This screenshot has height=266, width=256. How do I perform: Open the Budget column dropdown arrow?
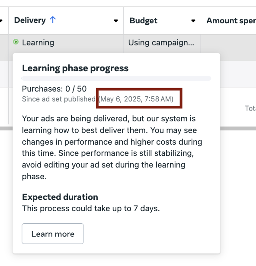pyautogui.click(x=193, y=21)
